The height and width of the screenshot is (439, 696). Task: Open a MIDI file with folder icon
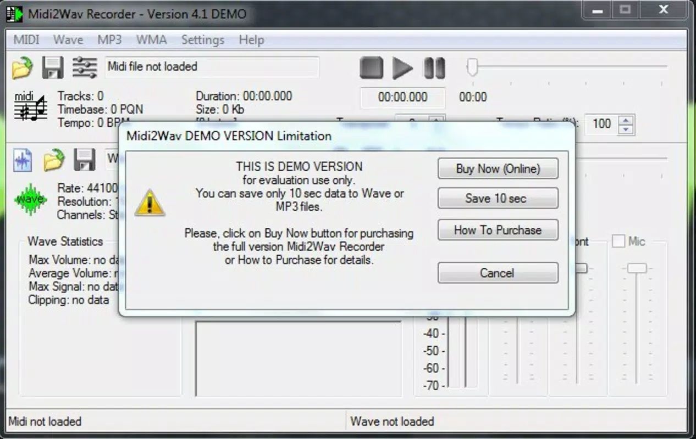pos(23,67)
